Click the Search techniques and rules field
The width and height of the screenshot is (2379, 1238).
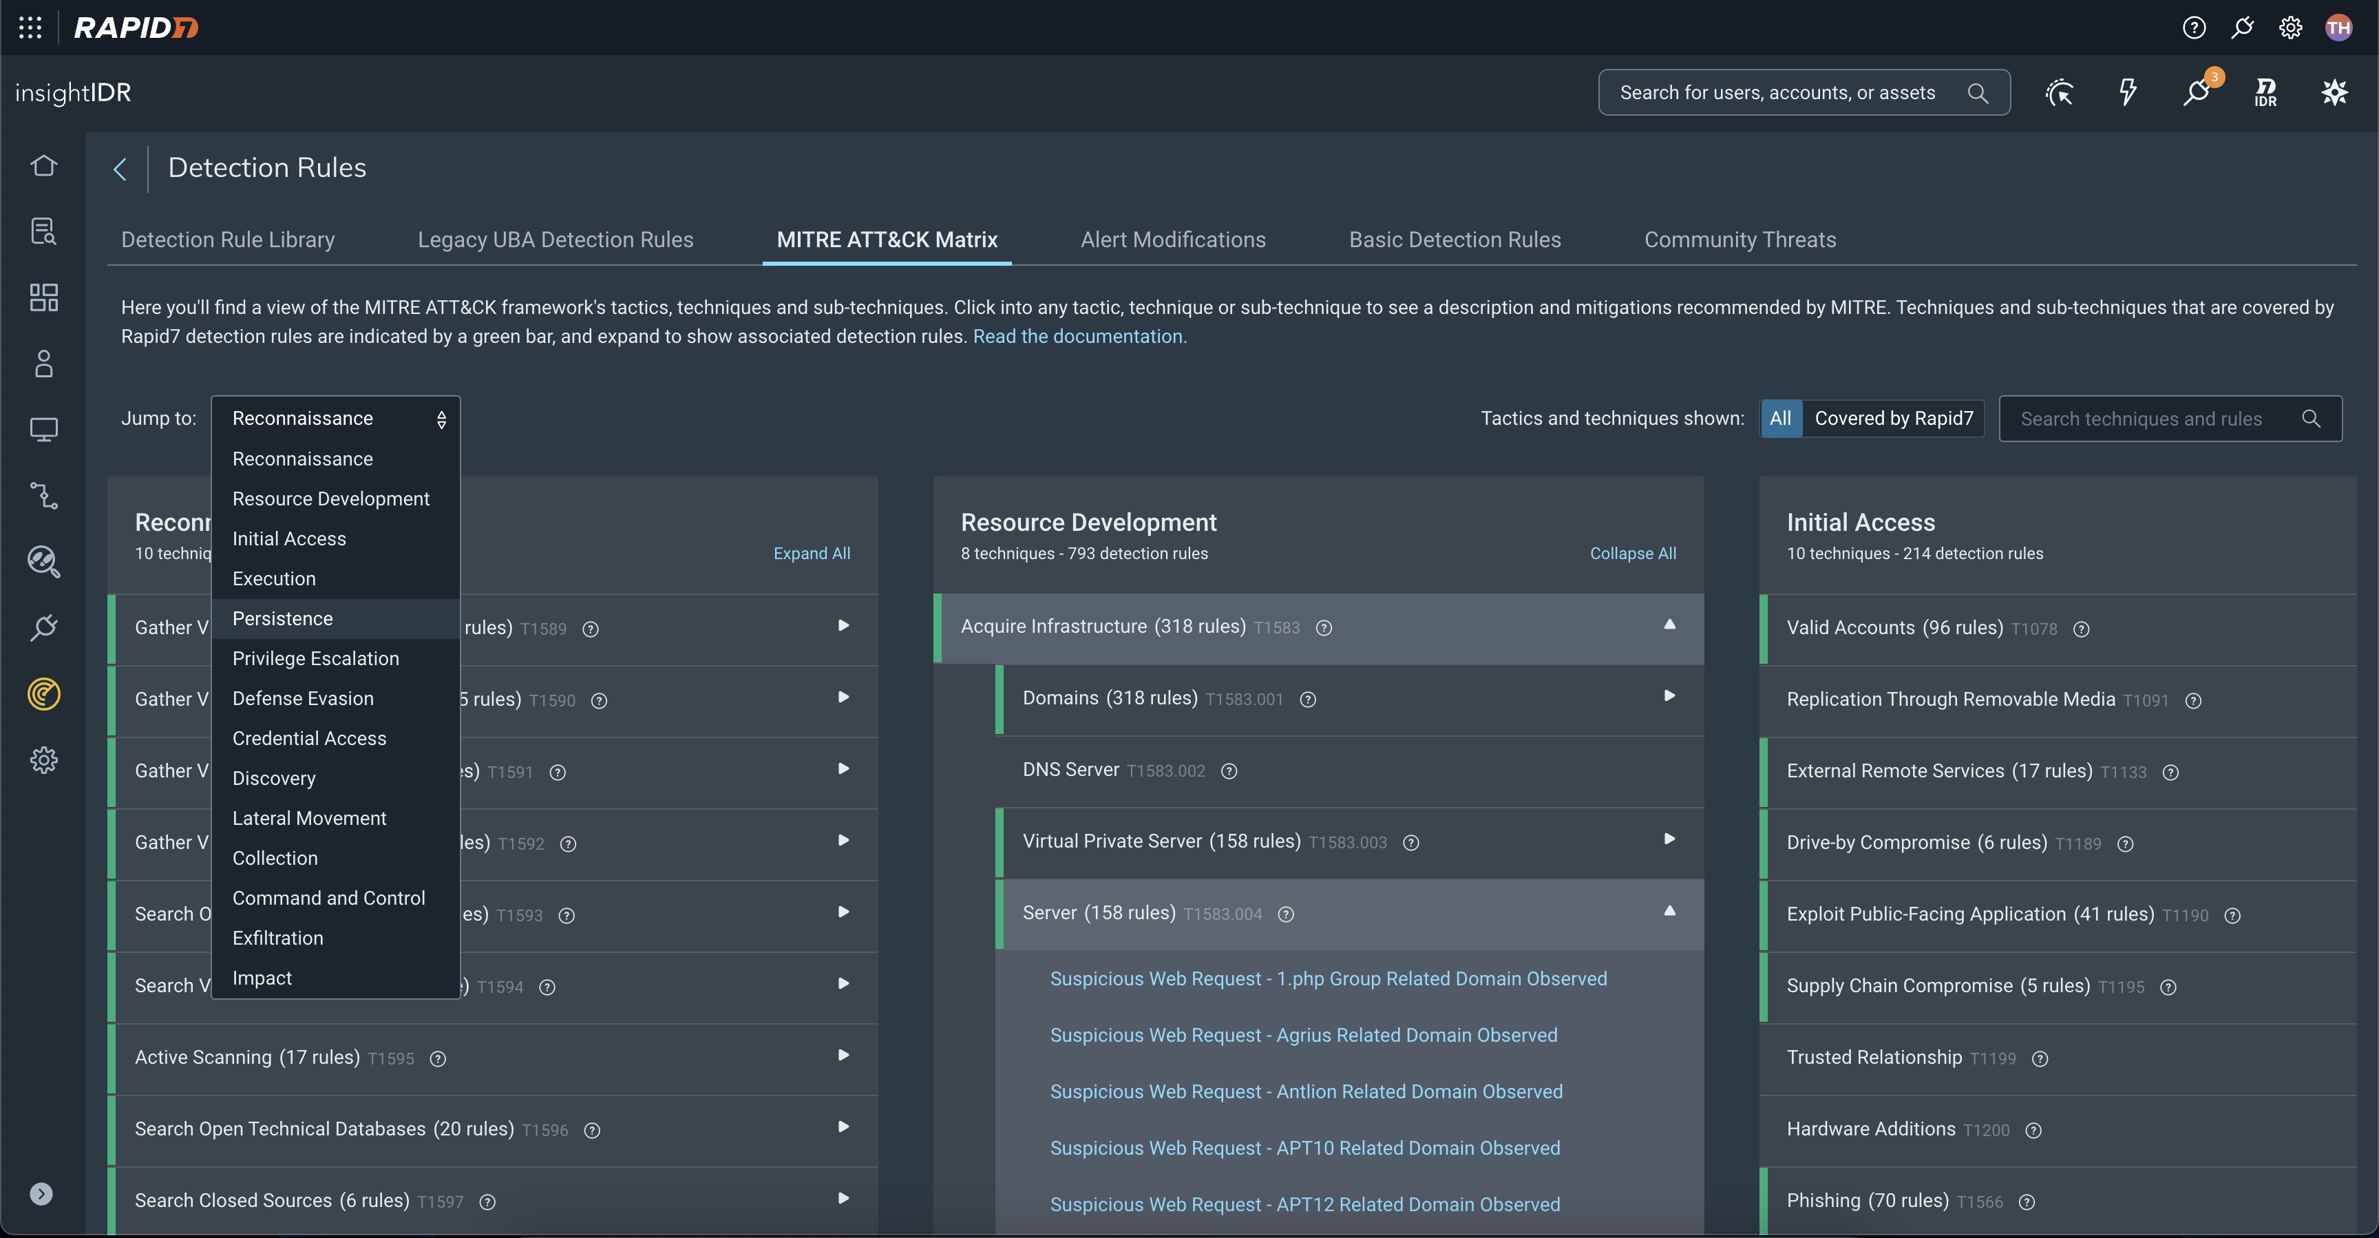click(2169, 419)
